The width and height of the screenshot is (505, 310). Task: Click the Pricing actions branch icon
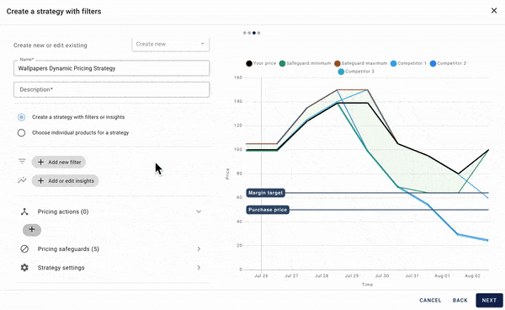coord(24,211)
